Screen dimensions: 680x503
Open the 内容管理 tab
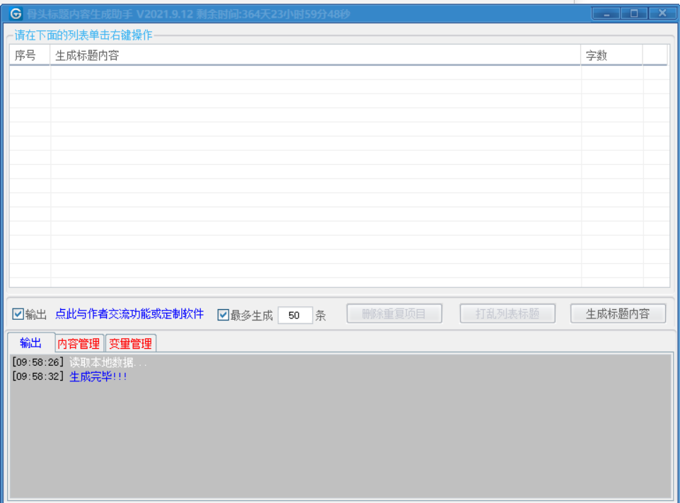coord(79,344)
